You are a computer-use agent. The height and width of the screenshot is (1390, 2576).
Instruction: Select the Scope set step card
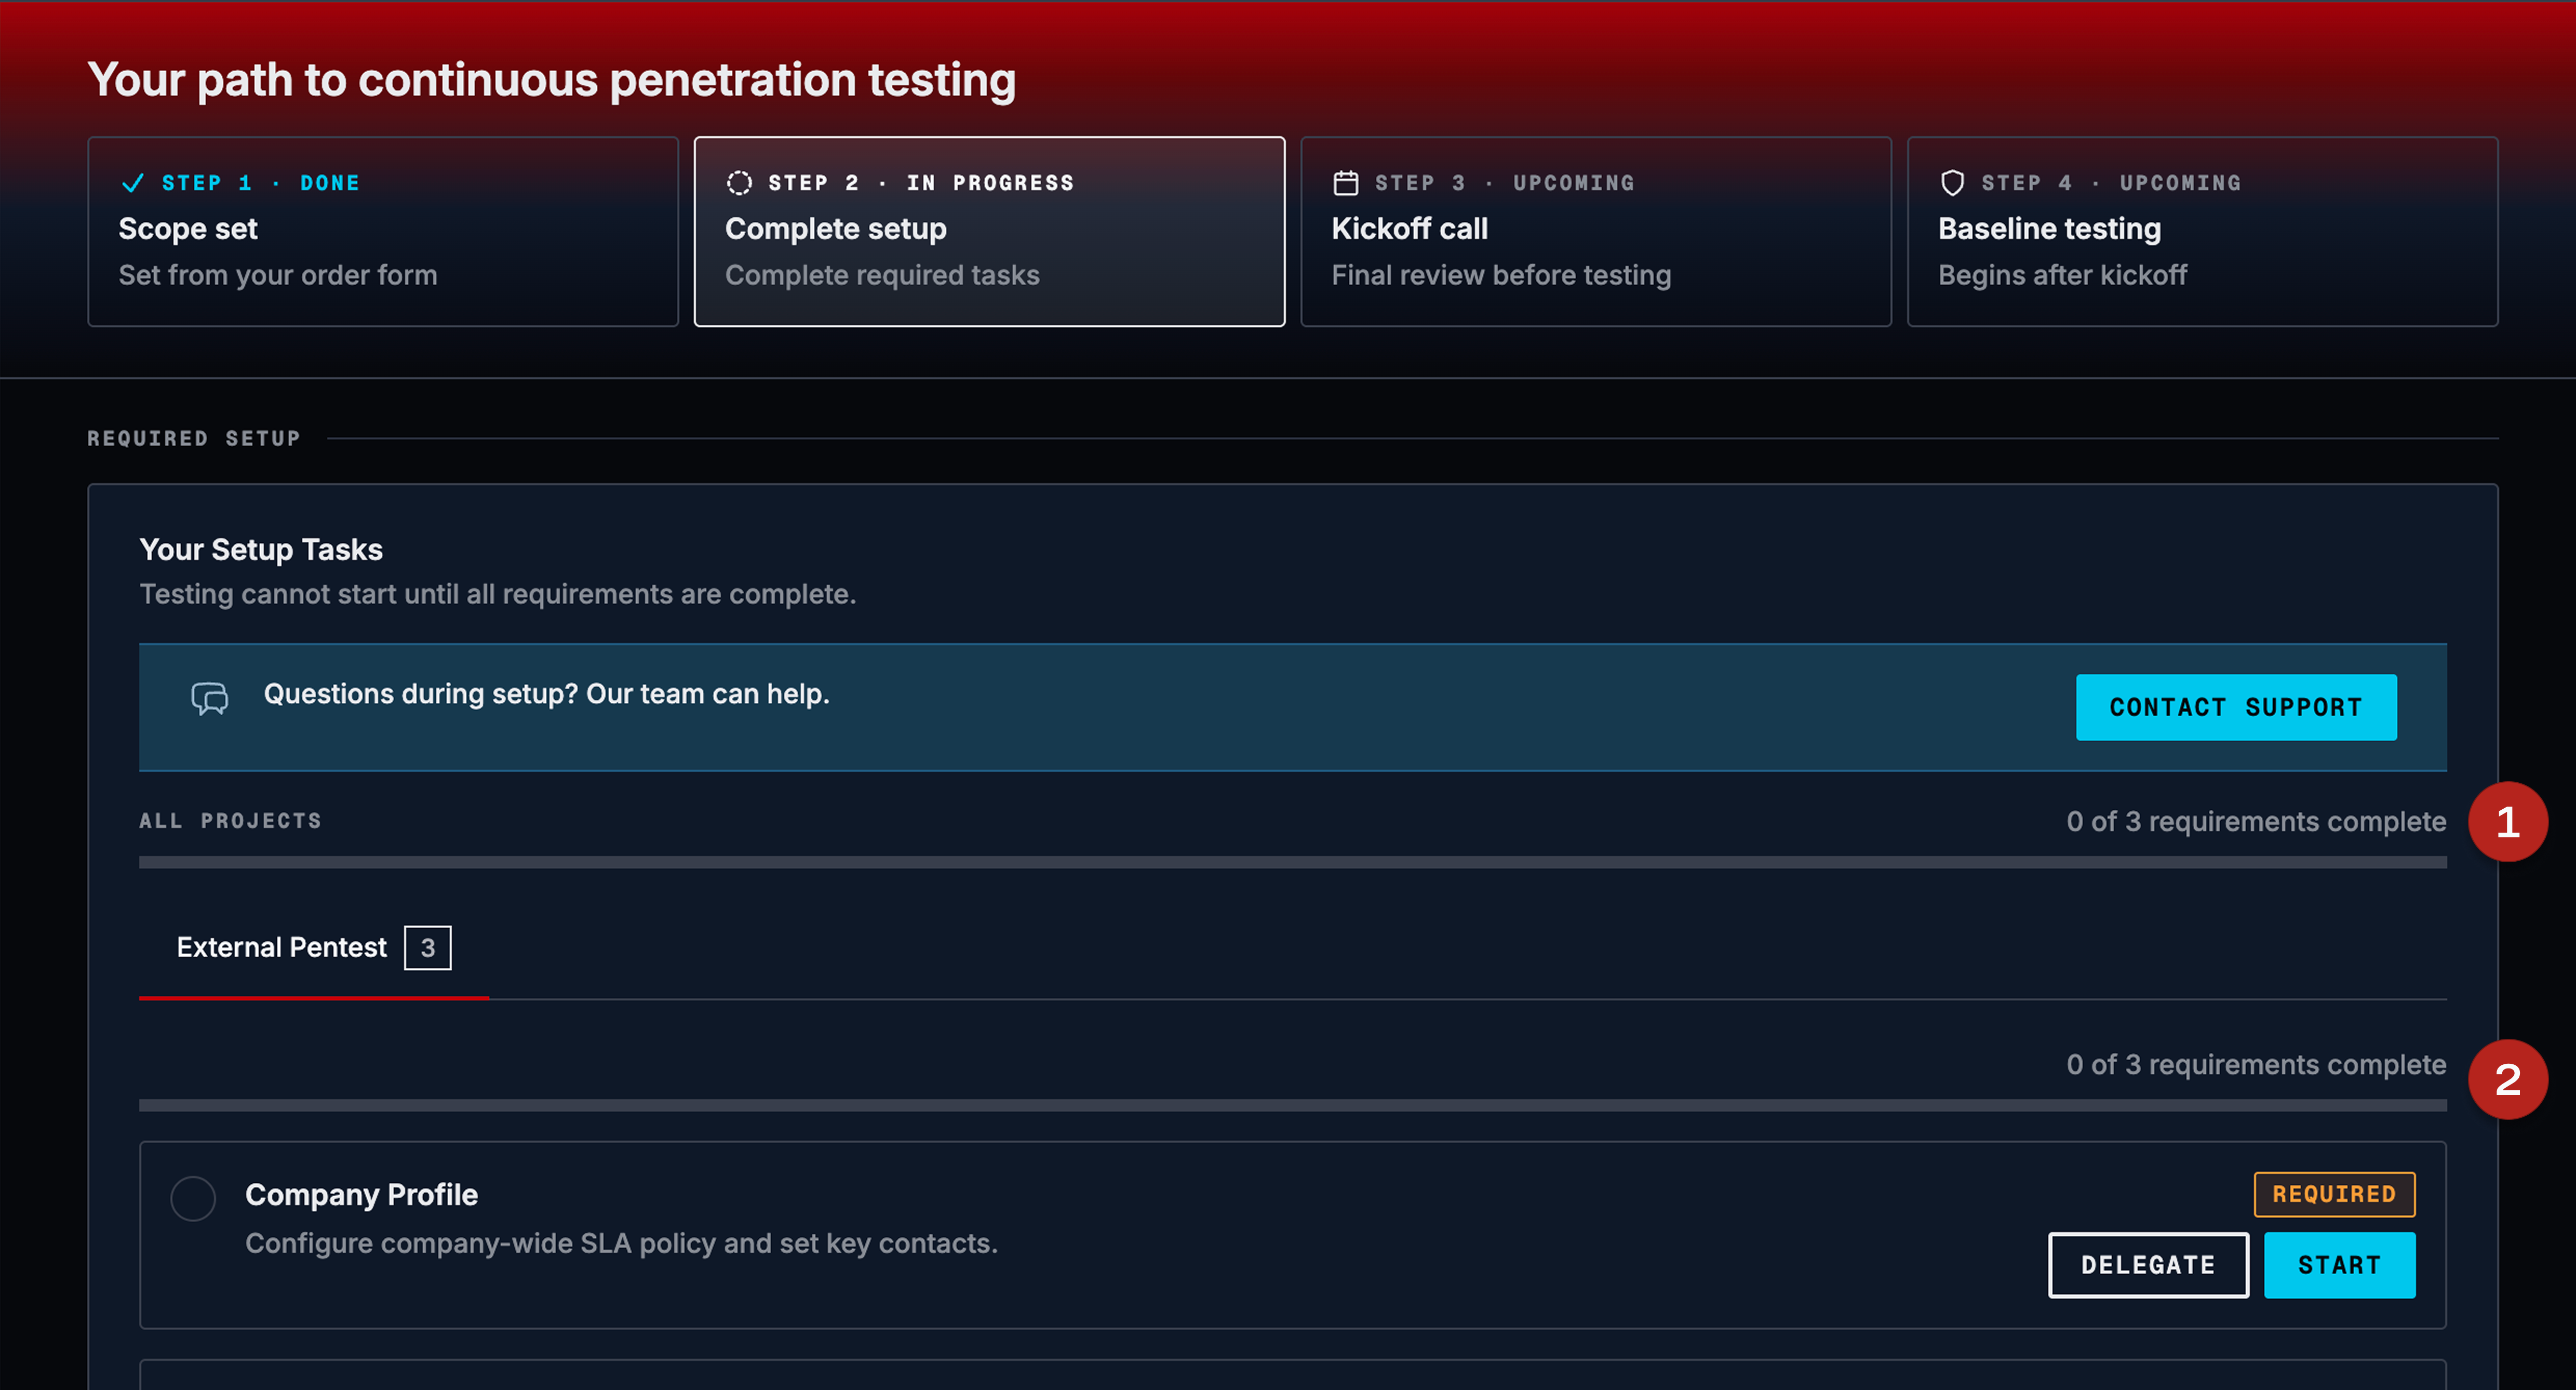pos(383,232)
